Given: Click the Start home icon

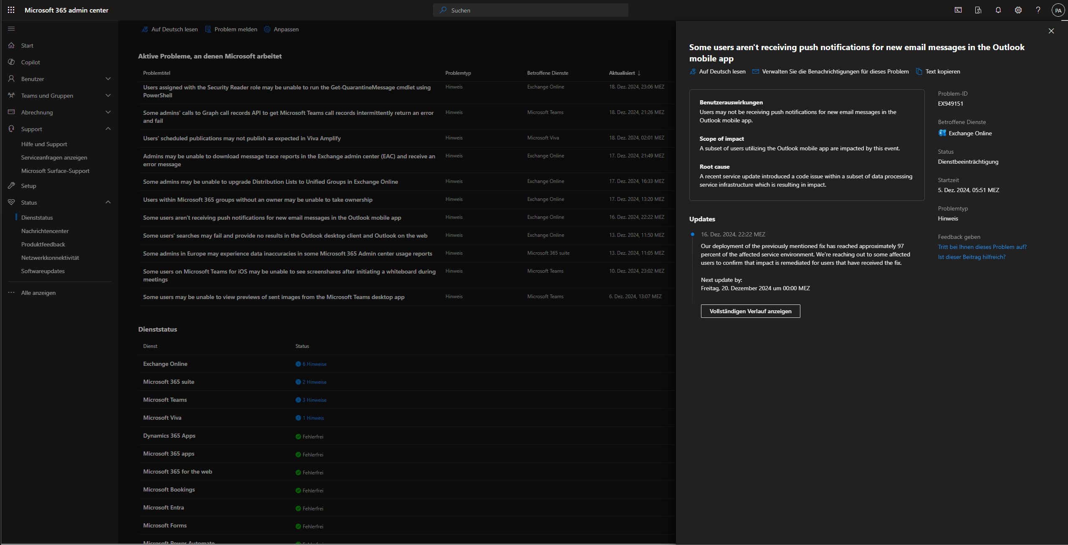Looking at the screenshot, I should 11,46.
